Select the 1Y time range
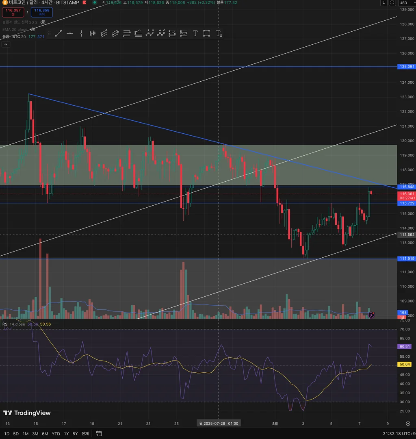Image resolution: width=416 pixels, height=439 pixels. click(x=66, y=434)
